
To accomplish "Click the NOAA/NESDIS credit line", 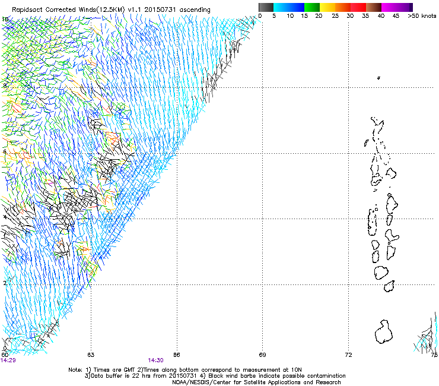I will (x=256, y=382).
